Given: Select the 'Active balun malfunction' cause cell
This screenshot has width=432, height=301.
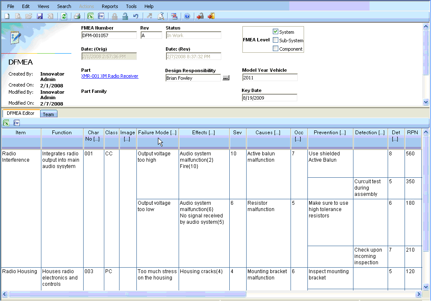Looking at the screenshot, I should click(269, 174).
